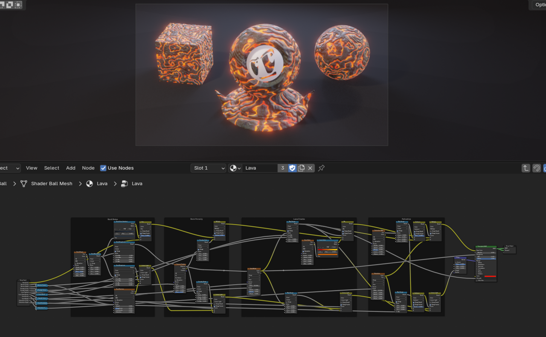Click the Shader Ball Mesh breadcrumb icon
Viewport: 546px width, 337px height.
click(23, 184)
